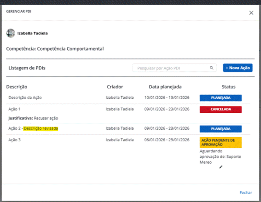The image size is (261, 202).
Task: Click highlighted Descrição revisada text
Action: pos(41,129)
